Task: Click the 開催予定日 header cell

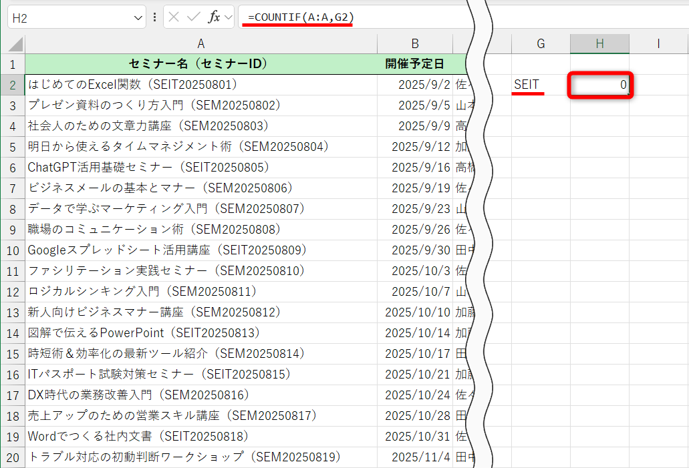Action: point(416,65)
